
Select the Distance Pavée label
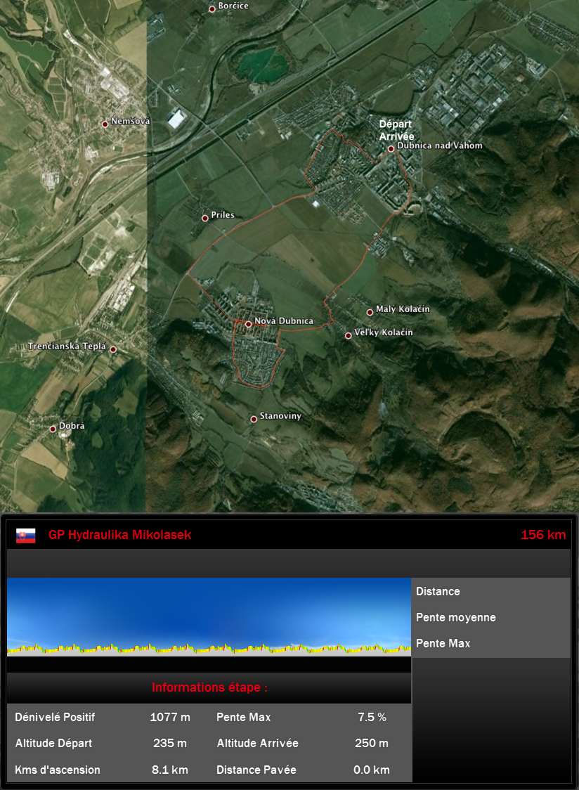(256, 770)
